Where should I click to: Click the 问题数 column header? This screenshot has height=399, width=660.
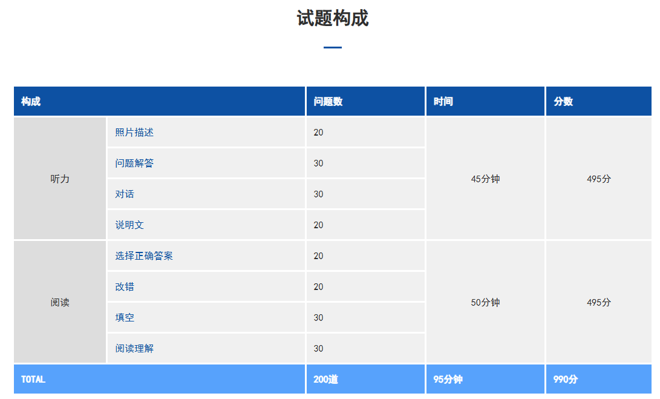coord(328,101)
